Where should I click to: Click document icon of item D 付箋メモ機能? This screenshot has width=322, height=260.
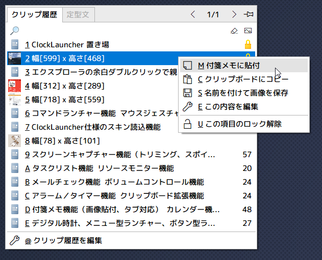point(15,209)
